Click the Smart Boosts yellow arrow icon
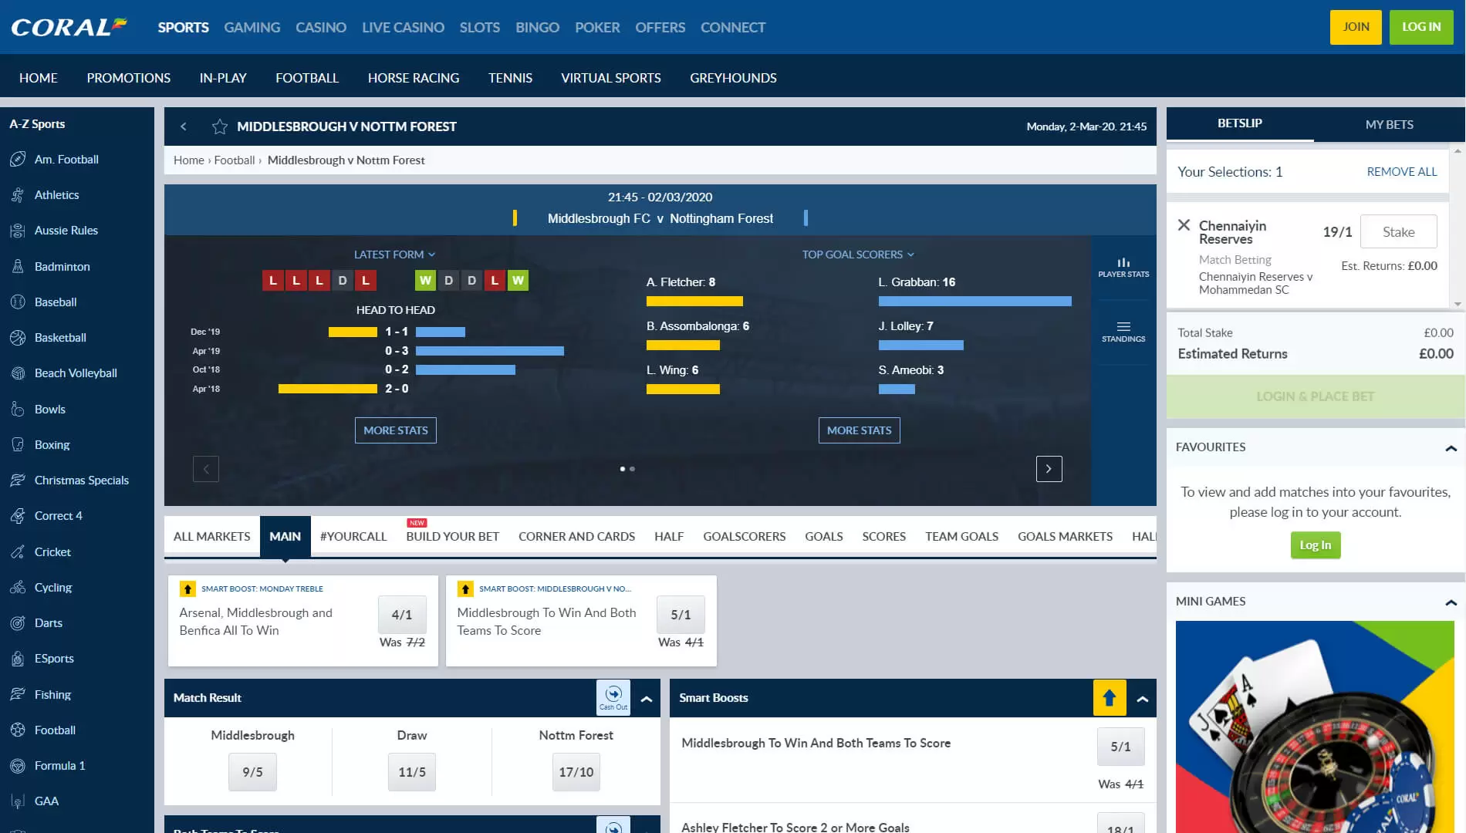The image size is (1466, 833). pos(1109,698)
